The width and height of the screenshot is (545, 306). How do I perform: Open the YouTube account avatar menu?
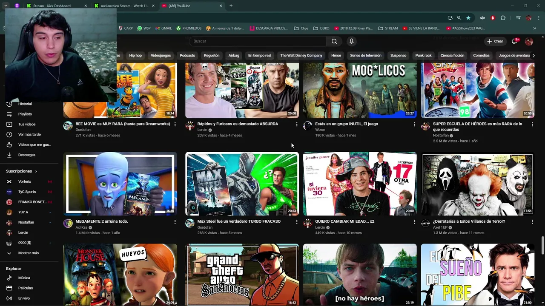pyautogui.click(x=529, y=41)
